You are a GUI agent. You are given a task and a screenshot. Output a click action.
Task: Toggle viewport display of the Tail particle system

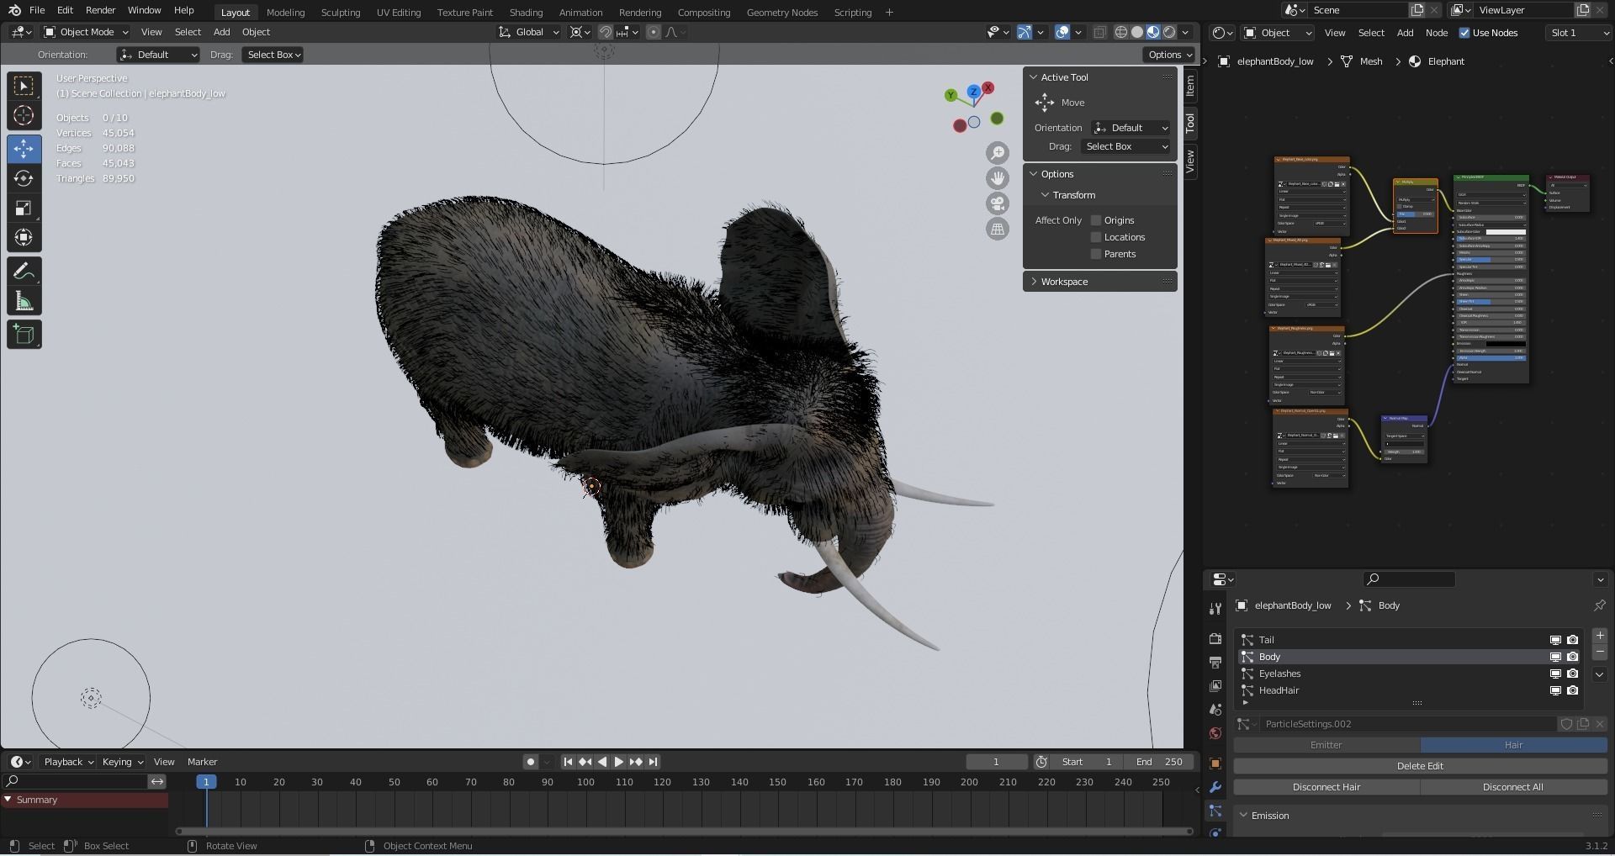pyautogui.click(x=1555, y=640)
